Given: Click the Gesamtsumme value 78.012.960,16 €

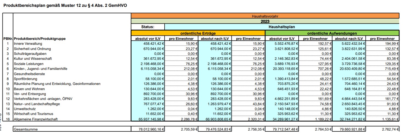Looking at the screenshot, I should [148, 129].
